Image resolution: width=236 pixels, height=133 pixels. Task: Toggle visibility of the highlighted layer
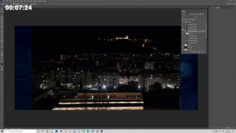click(183, 31)
